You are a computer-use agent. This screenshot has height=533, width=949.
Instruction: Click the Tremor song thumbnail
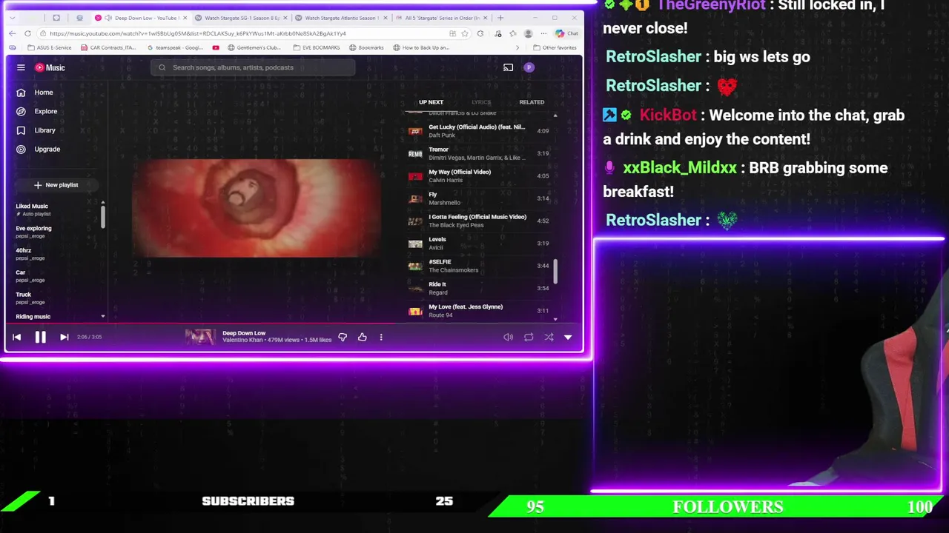click(415, 153)
